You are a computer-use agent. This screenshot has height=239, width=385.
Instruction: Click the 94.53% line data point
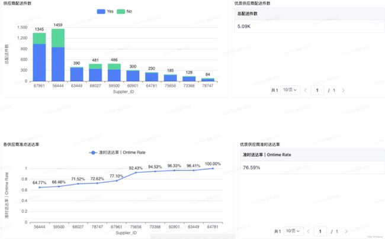(x=155, y=172)
